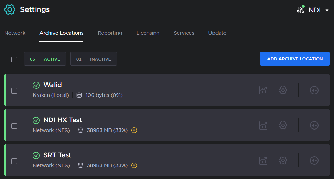Expand the NDI dropdown menu
Screen dimensions: 334x179
point(313,10)
